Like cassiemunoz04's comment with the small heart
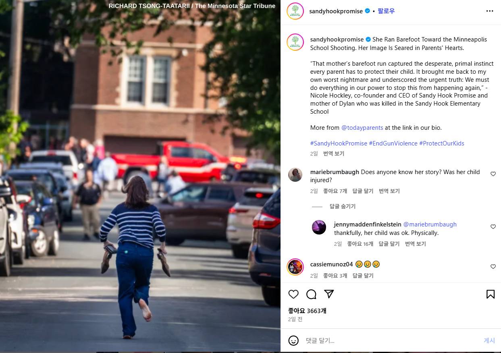The image size is (501, 353). click(x=493, y=267)
